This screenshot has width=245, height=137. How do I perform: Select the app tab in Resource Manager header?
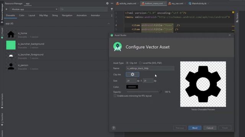pyautogui.click(x=28, y=3)
